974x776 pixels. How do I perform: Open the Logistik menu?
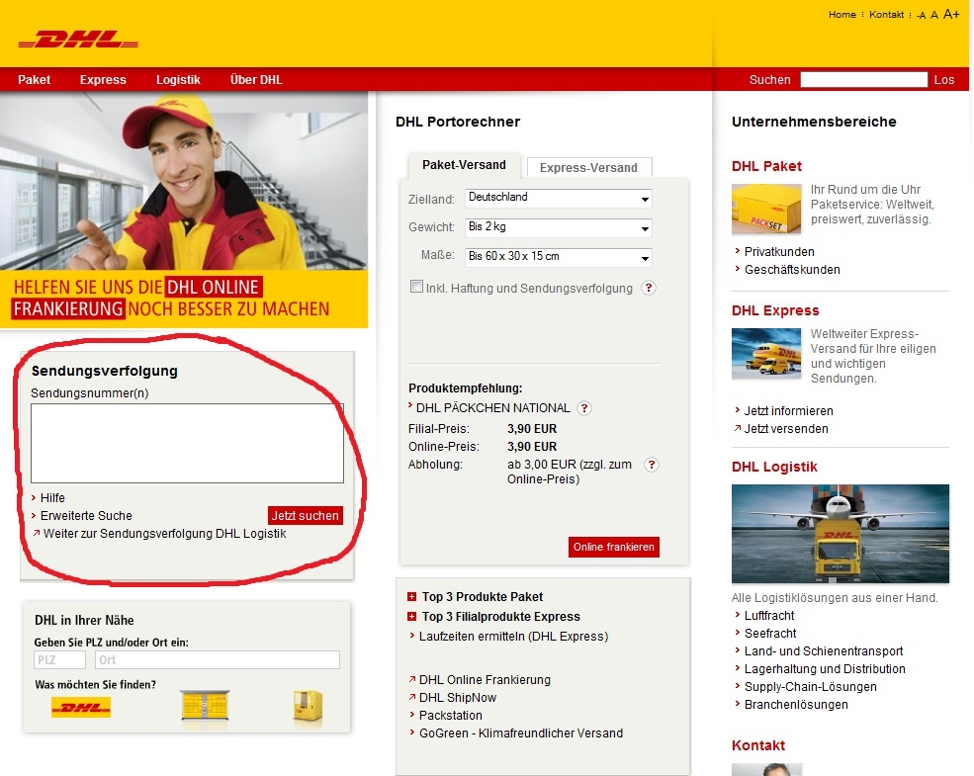click(x=178, y=79)
